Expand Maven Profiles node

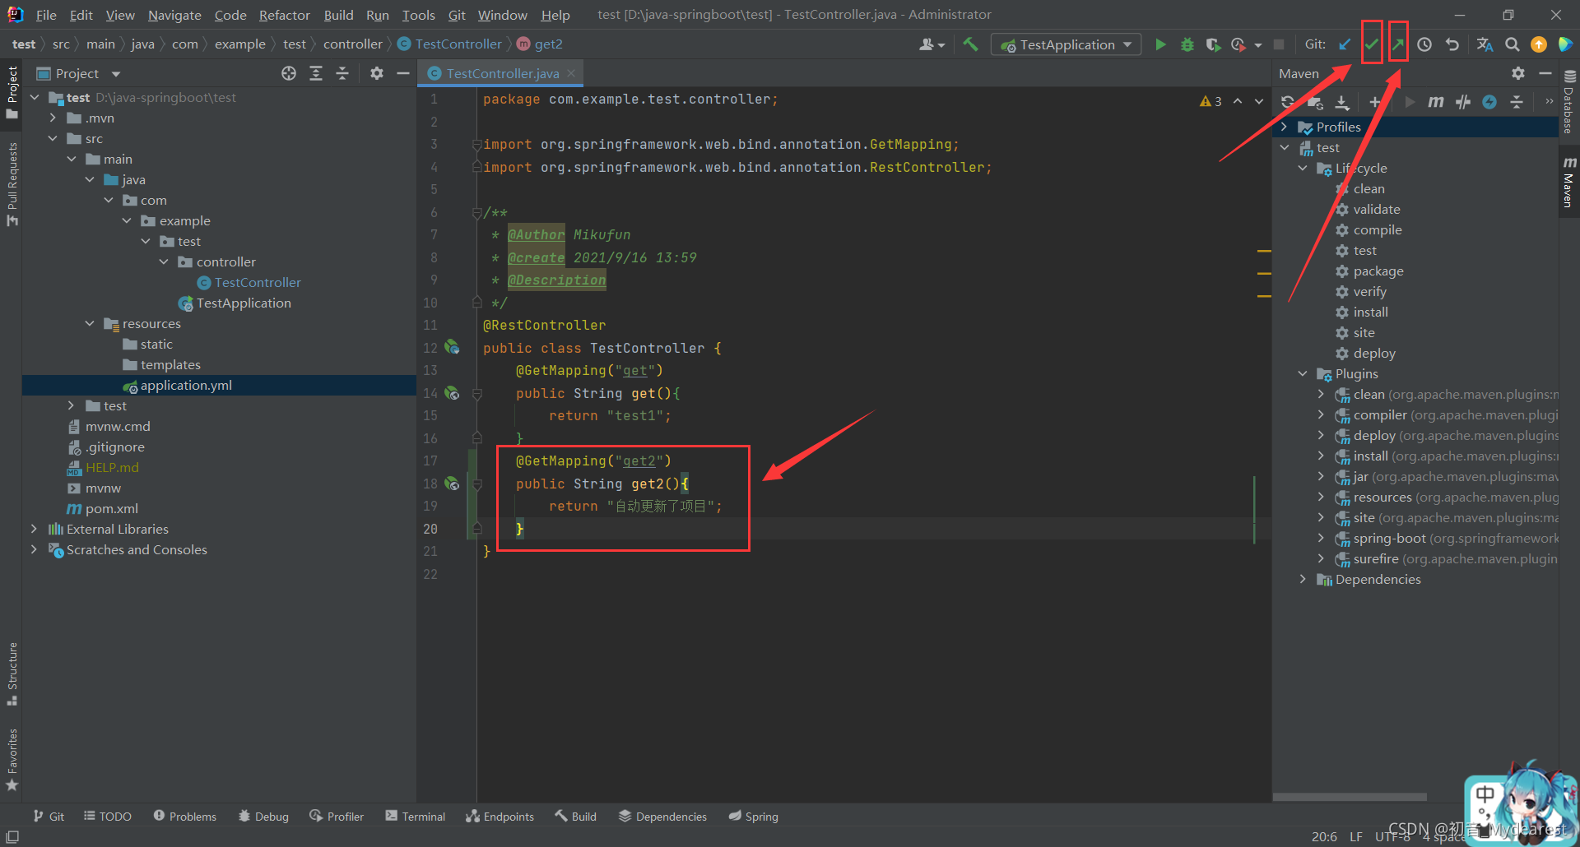point(1285,127)
